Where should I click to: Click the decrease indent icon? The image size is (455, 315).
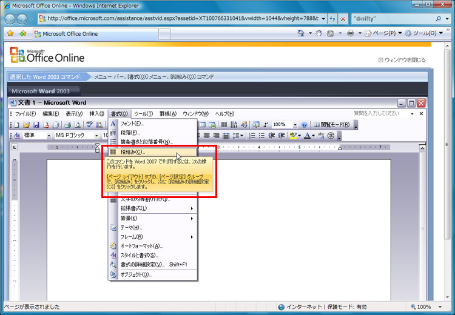tap(272, 135)
